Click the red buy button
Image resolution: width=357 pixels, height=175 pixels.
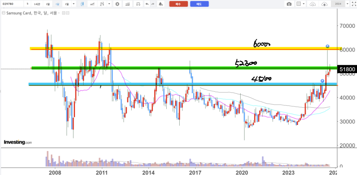click(x=179, y=4)
